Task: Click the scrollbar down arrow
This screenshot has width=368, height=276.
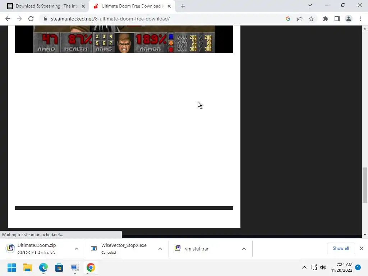Action: [x=365, y=235]
